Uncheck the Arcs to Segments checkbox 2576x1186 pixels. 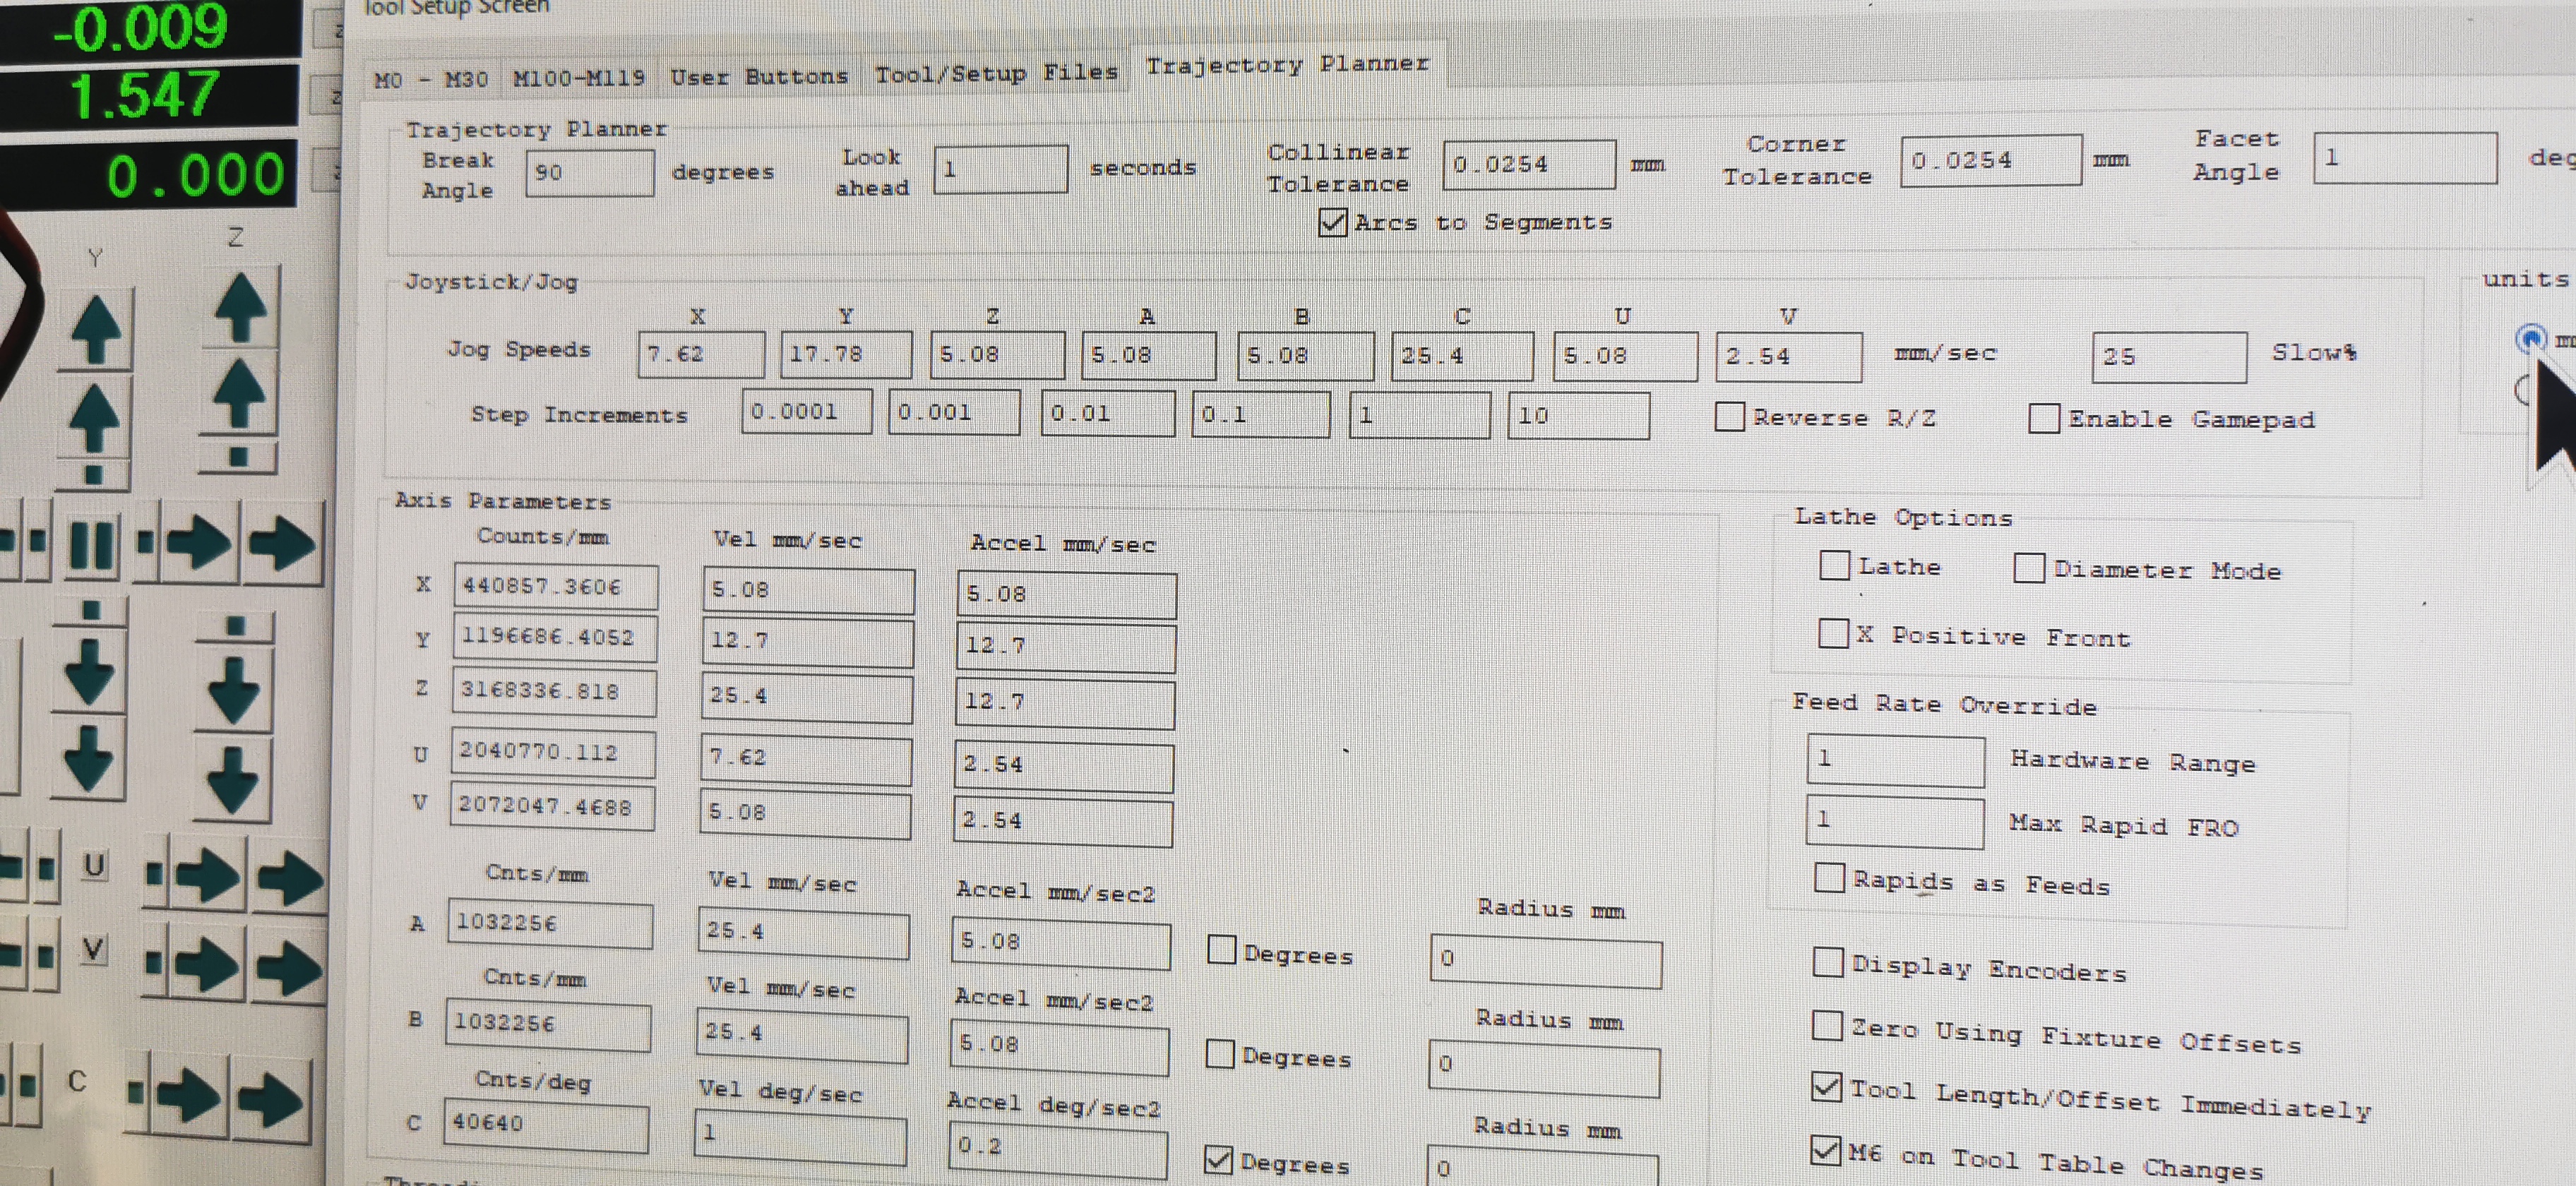(1332, 222)
